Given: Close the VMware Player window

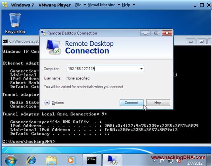Looking at the screenshot, I should [209, 5].
